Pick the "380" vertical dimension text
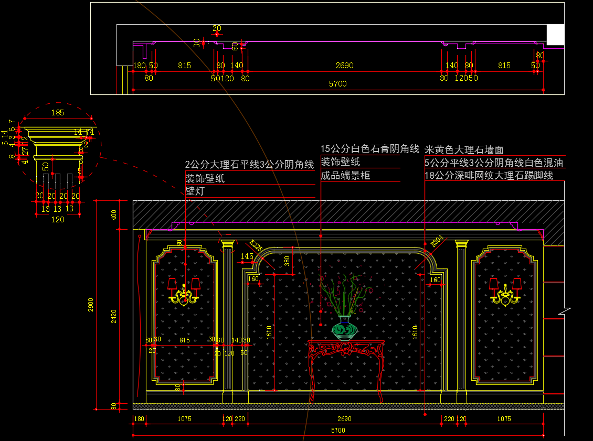 [x=287, y=261]
